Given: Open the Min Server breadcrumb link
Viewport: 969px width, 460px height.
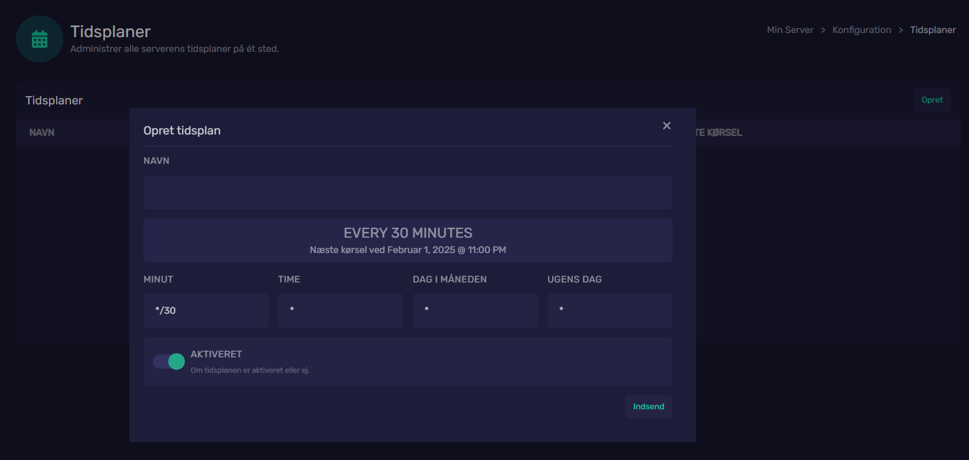Looking at the screenshot, I should pos(789,30).
